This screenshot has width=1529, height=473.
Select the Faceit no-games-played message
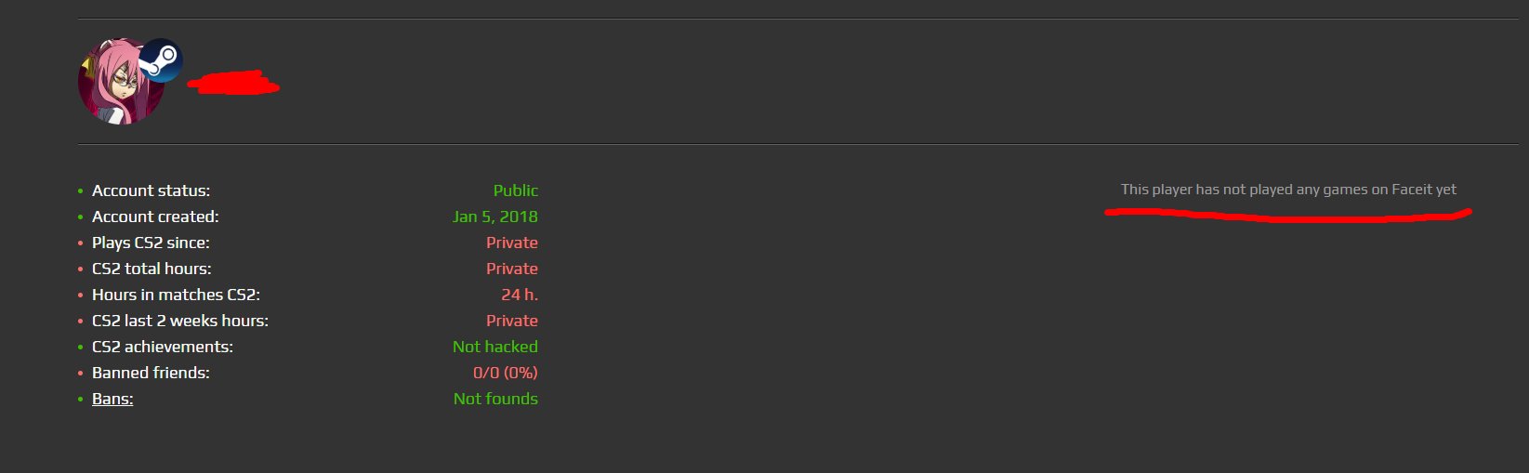[1288, 190]
